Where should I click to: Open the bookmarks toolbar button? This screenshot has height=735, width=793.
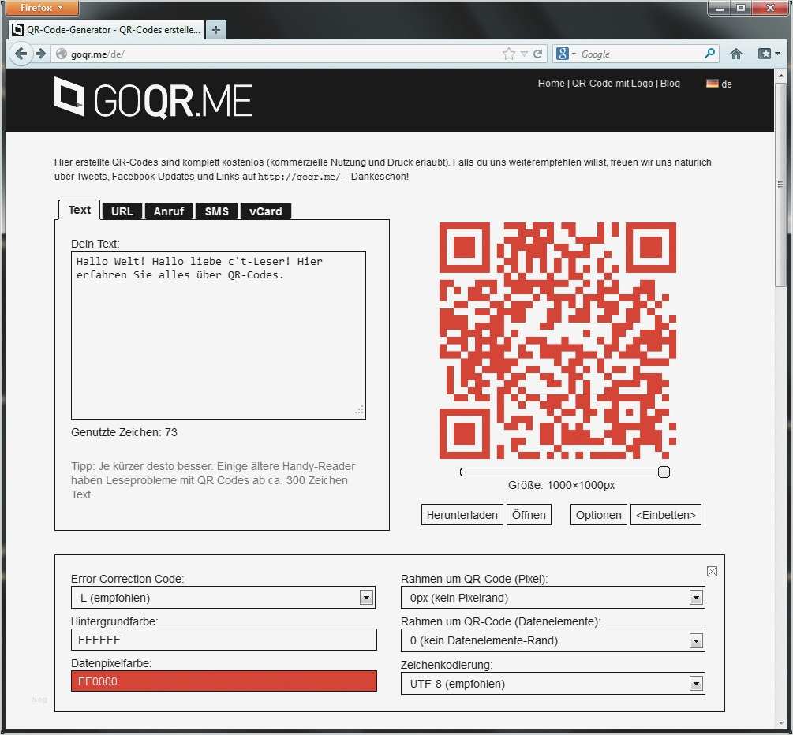pos(764,54)
